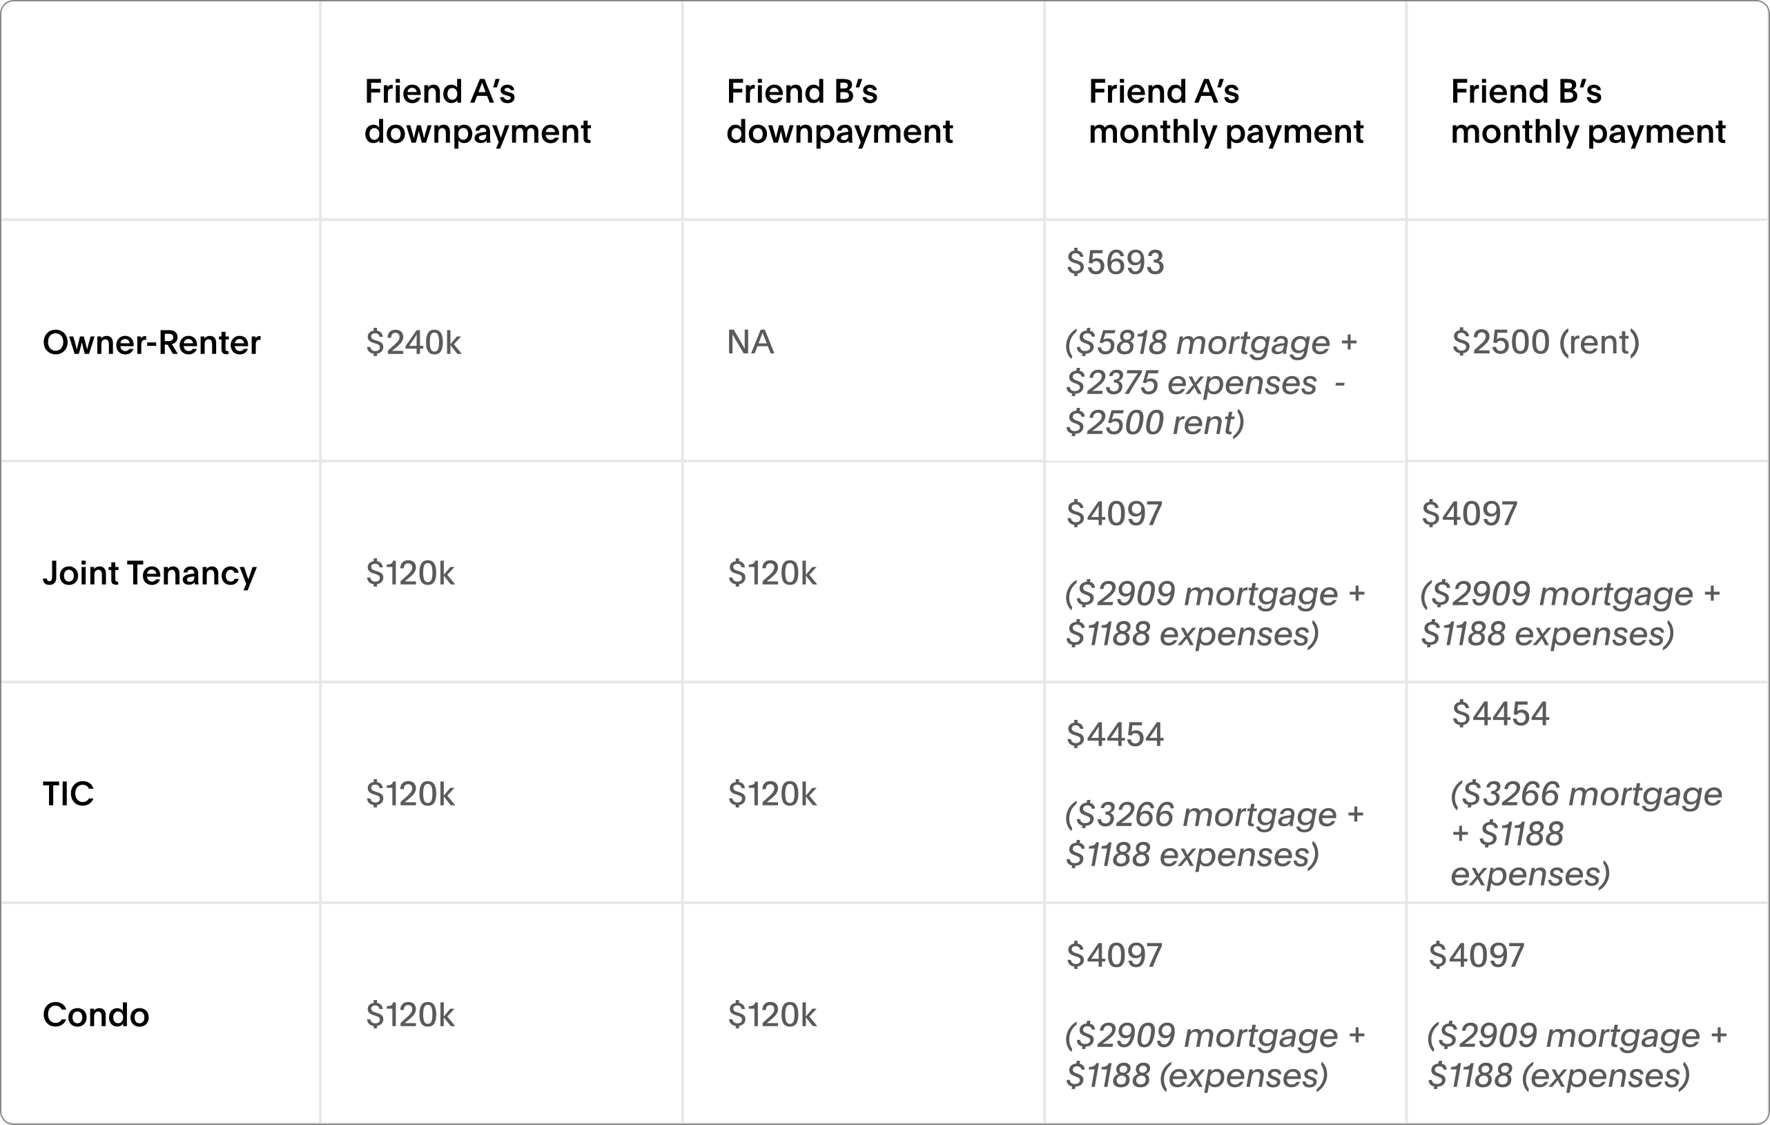Select Friend B's $120k Condo downpayment

tap(772, 1015)
